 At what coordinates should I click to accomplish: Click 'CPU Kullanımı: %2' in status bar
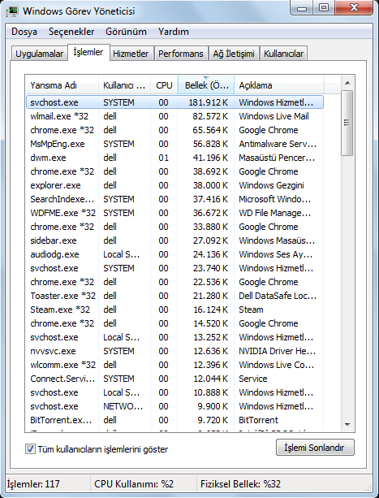coord(134,483)
